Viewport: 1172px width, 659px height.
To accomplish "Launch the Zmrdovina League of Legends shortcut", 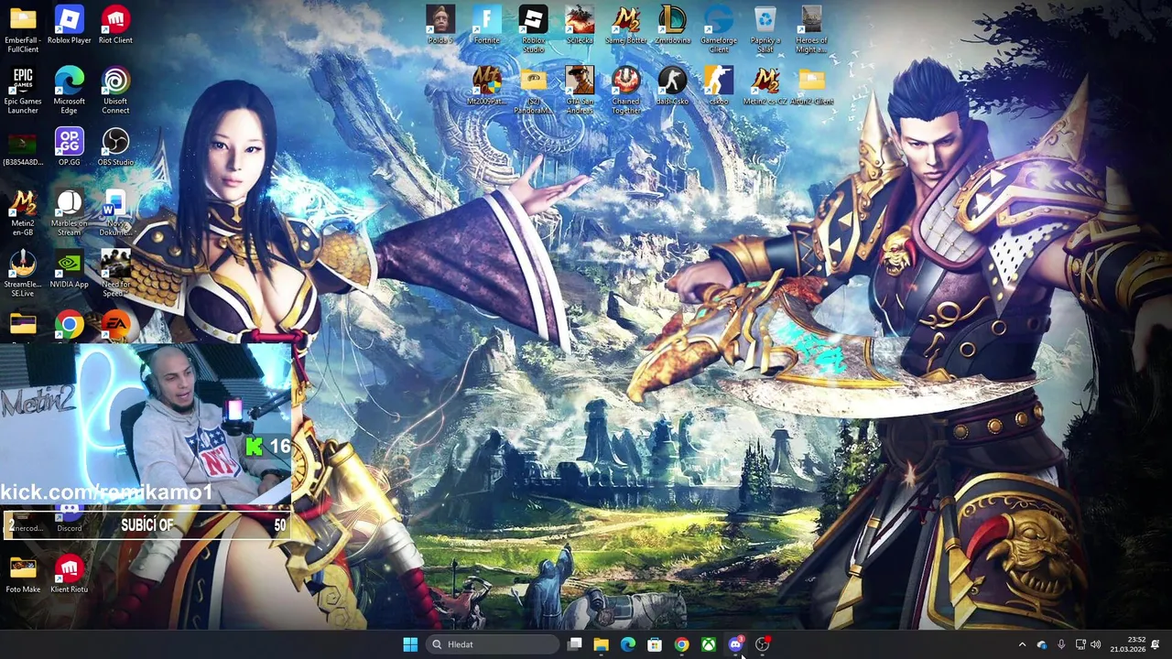I will pyautogui.click(x=672, y=25).
